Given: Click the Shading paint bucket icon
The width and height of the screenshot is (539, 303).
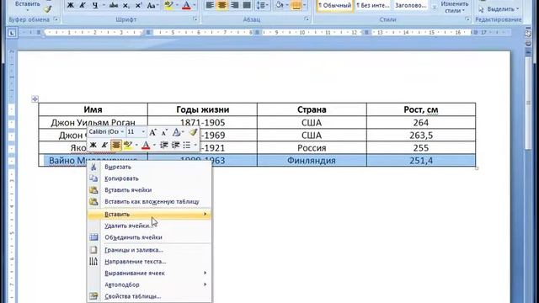Looking at the screenshot, I should (x=279, y=5).
